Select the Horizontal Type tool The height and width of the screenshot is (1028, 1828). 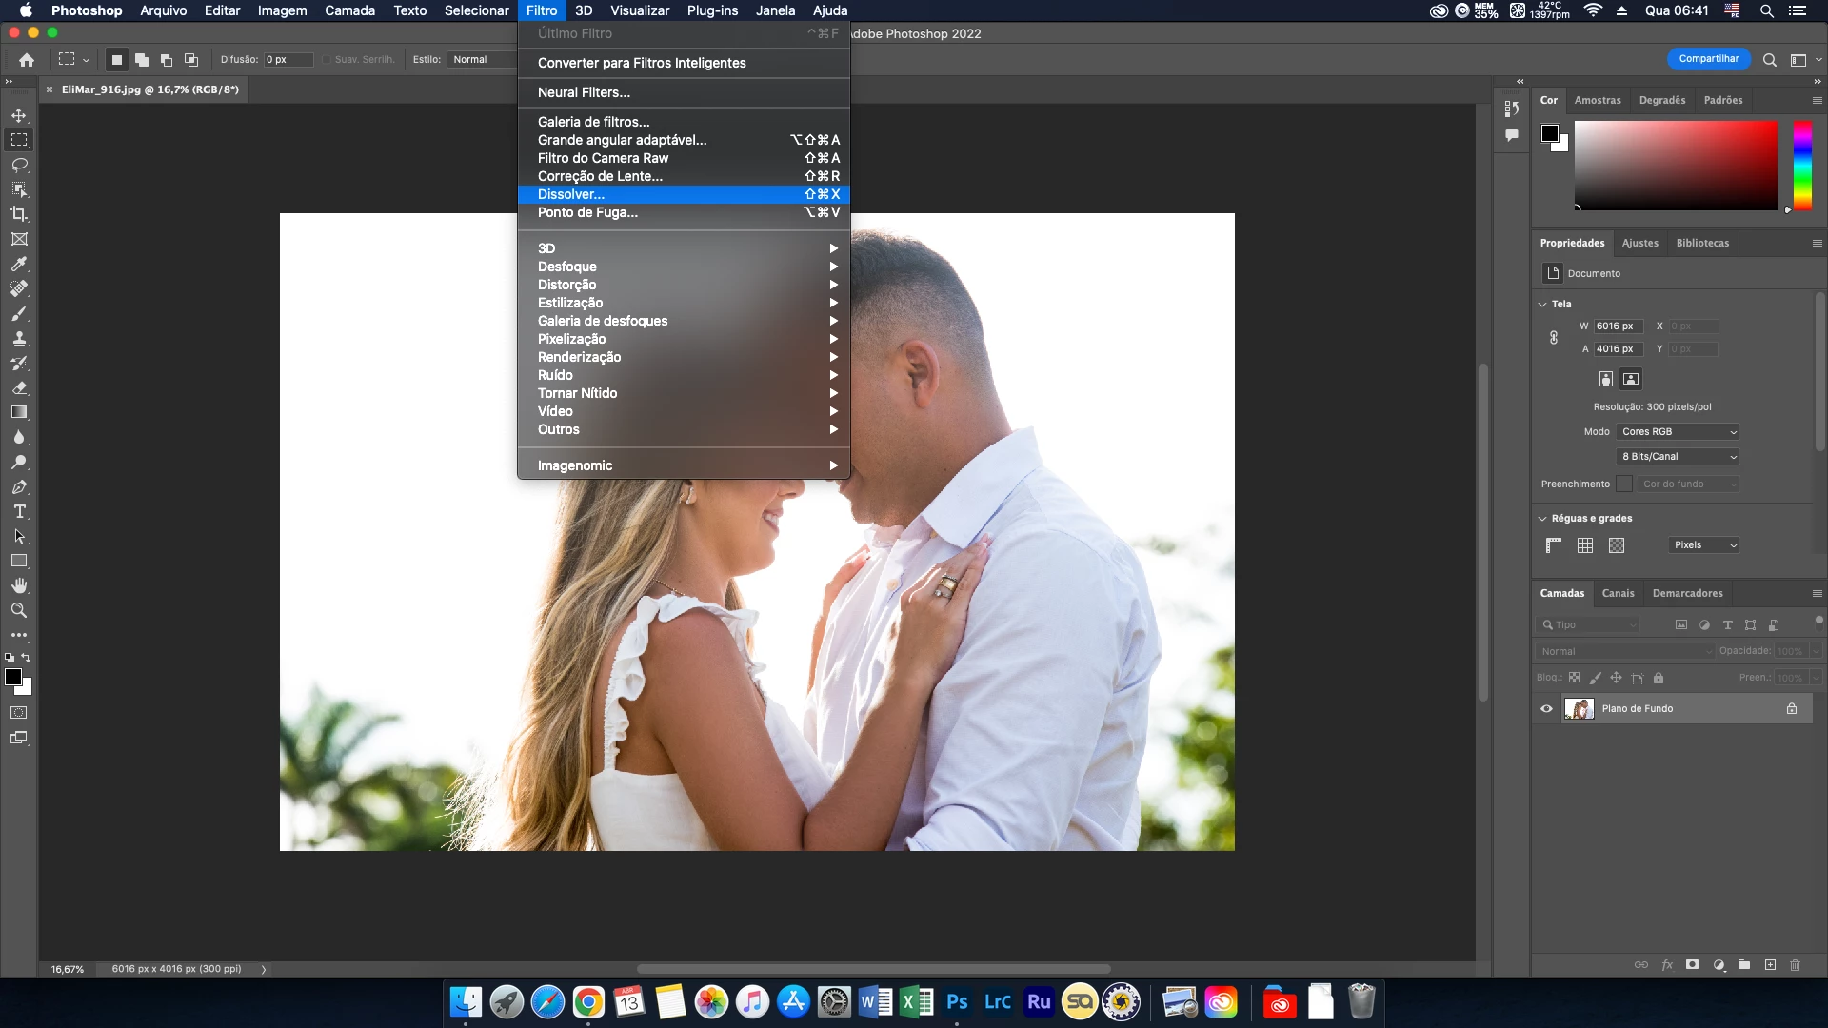point(19,512)
